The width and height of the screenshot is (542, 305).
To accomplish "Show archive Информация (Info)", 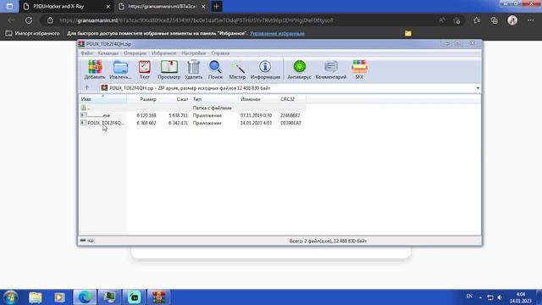I will tap(265, 69).
